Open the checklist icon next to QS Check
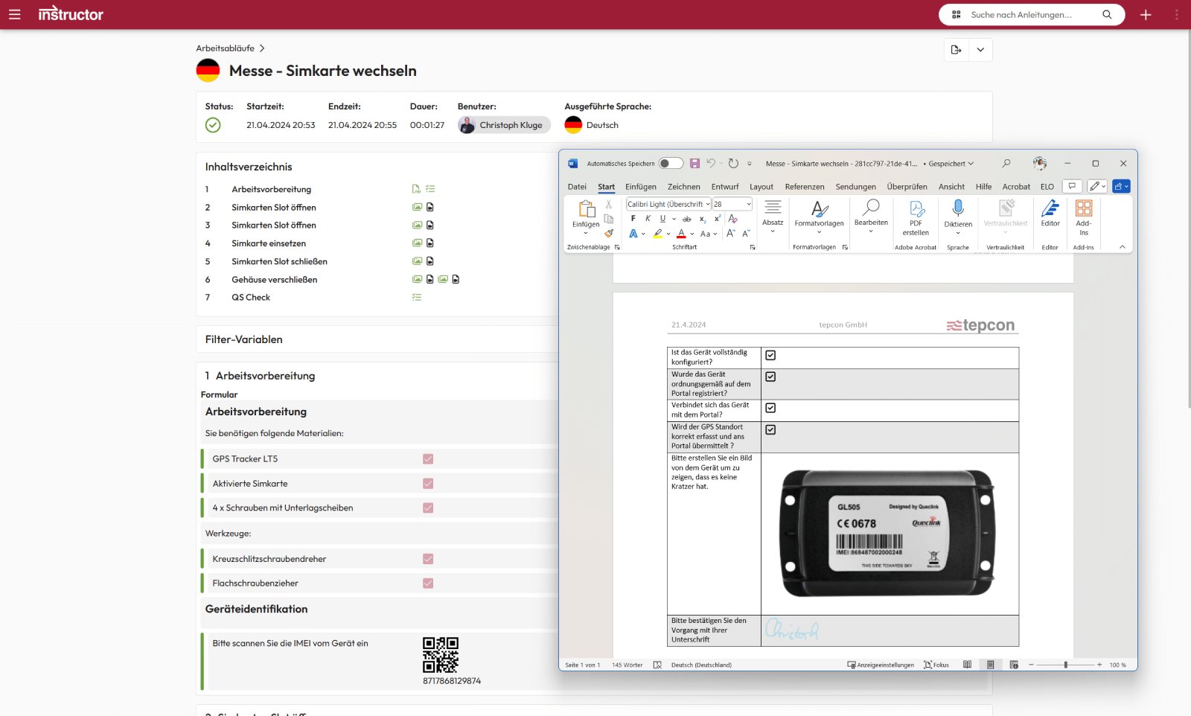The height and width of the screenshot is (716, 1191). (x=417, y=297)
